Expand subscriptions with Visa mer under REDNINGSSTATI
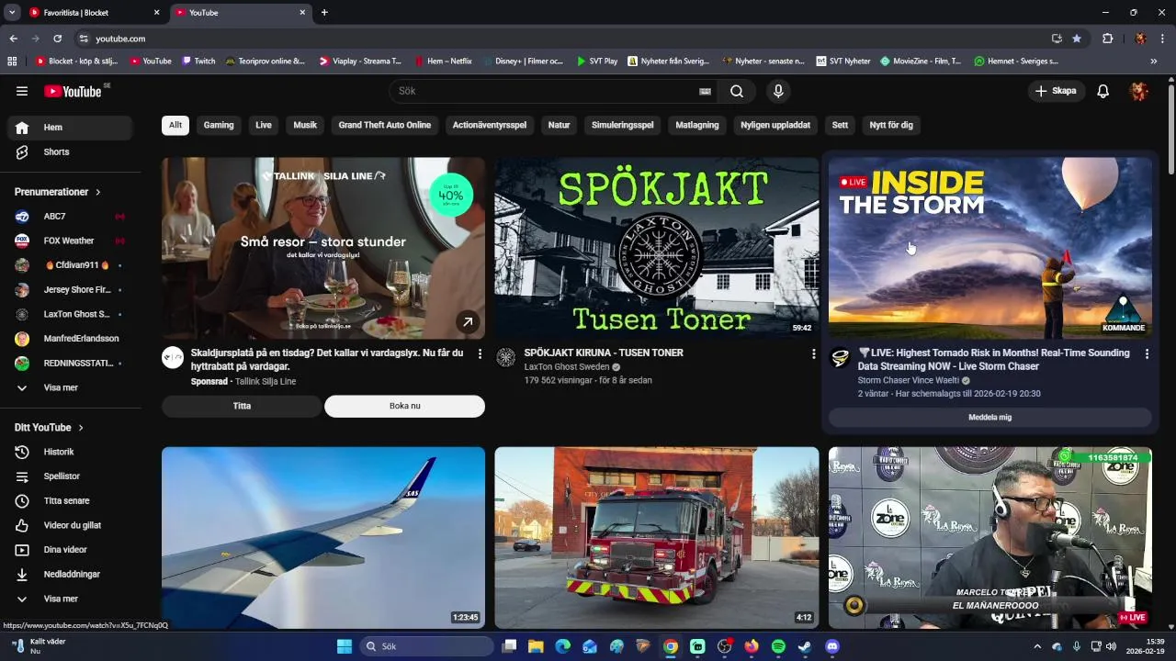The image size is (1176, 661). point(70,387)
